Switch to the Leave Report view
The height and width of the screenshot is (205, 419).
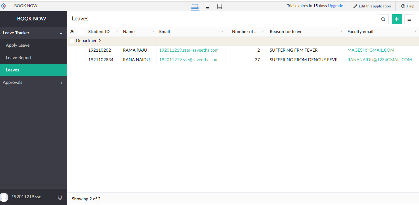19,58
